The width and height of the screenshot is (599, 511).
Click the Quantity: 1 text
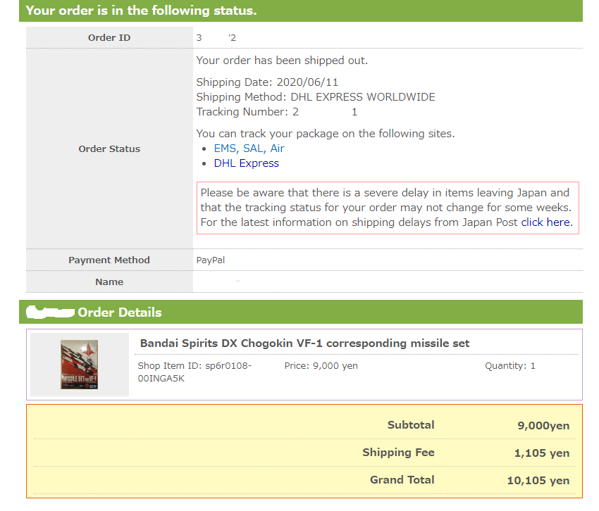point(510,365)
